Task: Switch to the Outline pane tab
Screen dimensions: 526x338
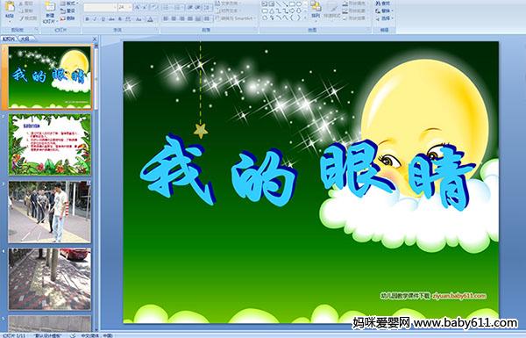Action: 25,39
